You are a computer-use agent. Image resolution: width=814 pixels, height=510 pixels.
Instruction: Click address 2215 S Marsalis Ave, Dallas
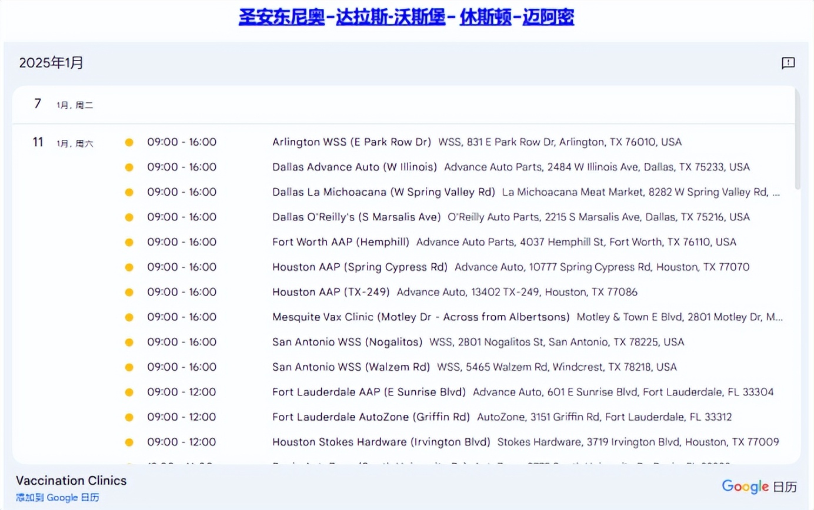599,217
